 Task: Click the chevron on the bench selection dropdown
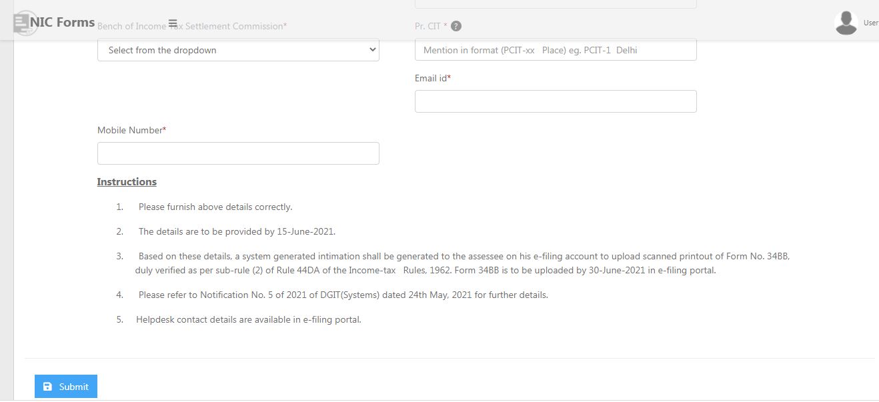point(371,49)
